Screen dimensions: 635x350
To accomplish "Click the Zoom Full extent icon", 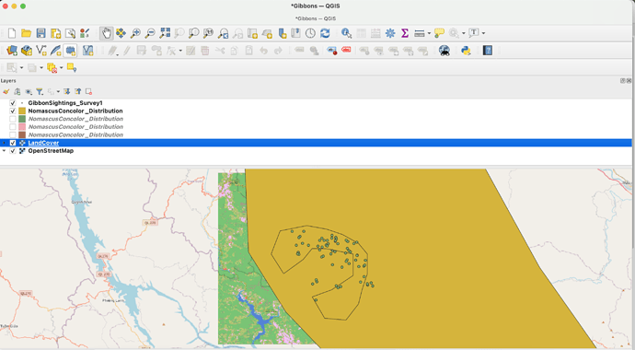I will tap(165, 33).
